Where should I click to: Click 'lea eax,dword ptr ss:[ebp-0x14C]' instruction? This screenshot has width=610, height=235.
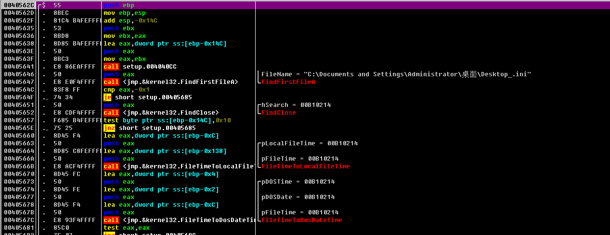coord(165,44)
